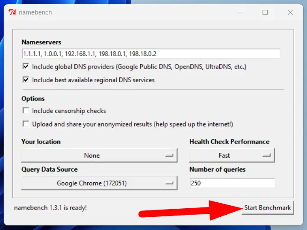Toggle Include global DNS providers checkbox
Image resolution: width=307 pixels, height=230 pixels.
[26, 66]
